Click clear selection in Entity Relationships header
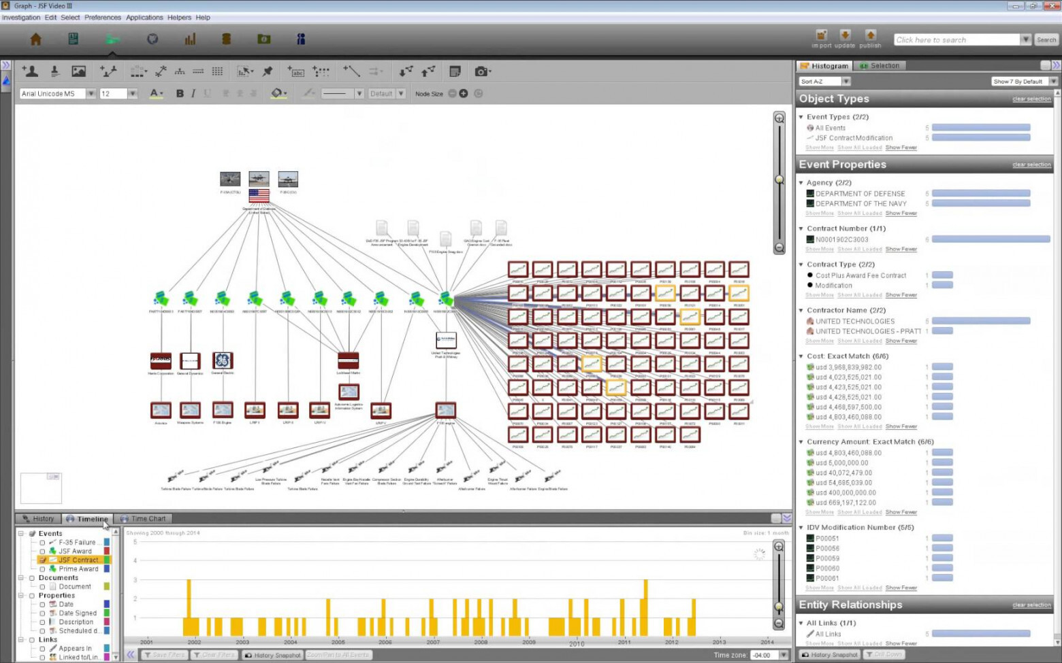 (x=1031, y=605)
